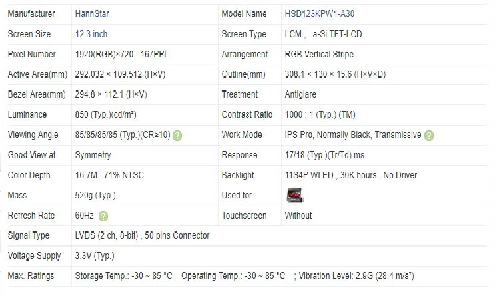
Task: Click the 'Contrast Ratio' row label
Action: click(x=247, y=114)
